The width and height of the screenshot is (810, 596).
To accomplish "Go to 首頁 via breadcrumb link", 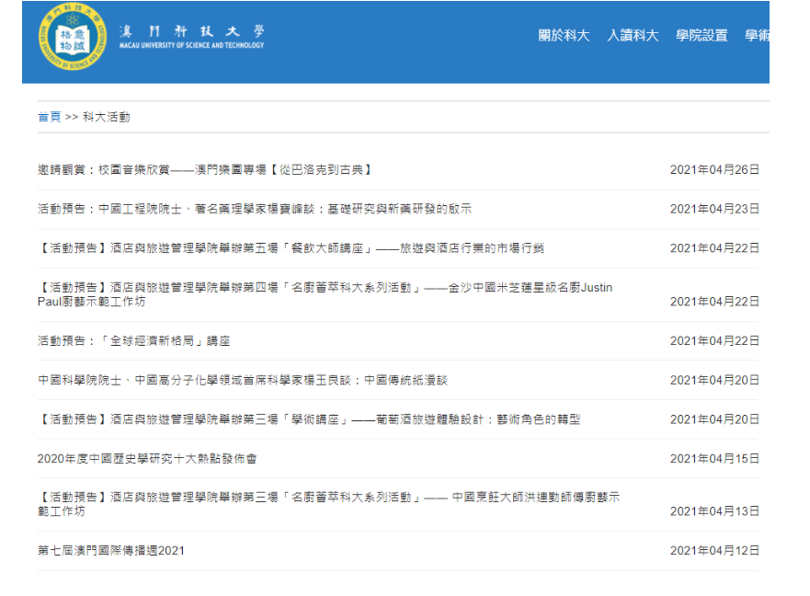I will coord(49,117).
